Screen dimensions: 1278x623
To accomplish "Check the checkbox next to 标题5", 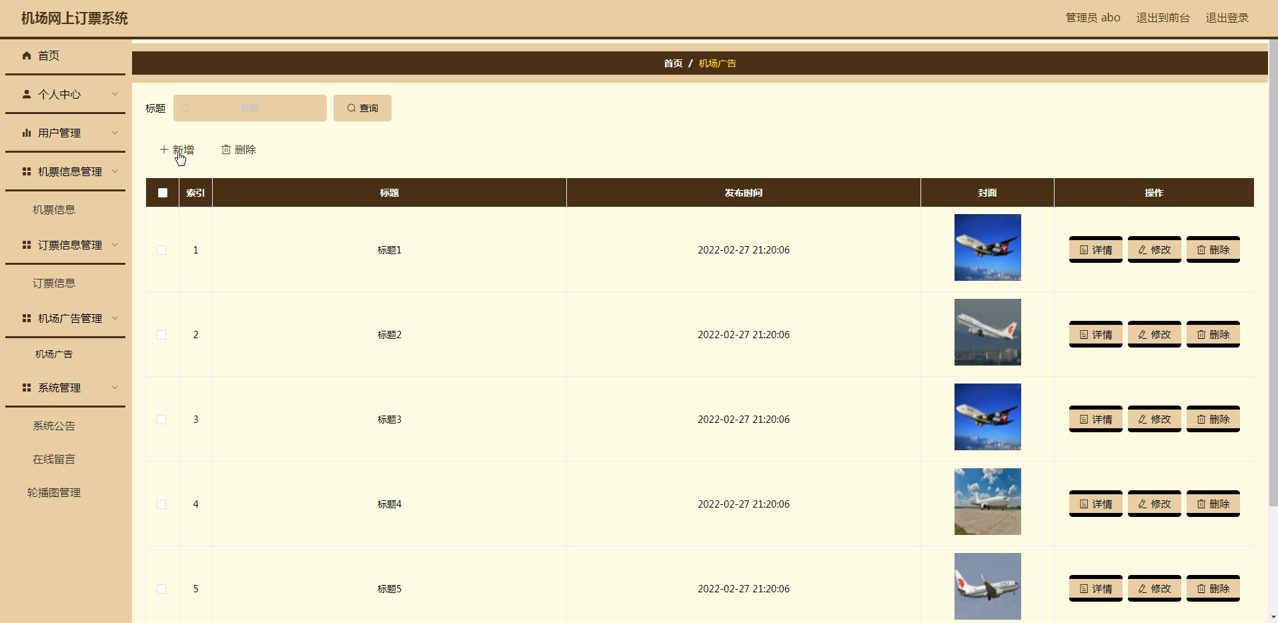I will [x=161, y=589].
